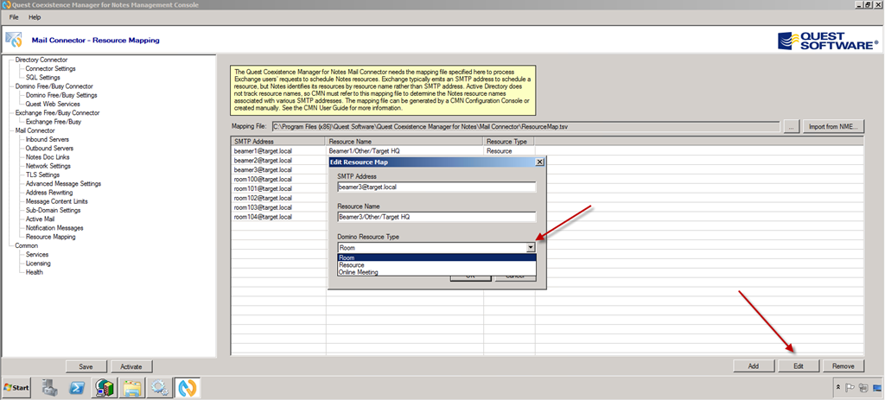The width and height of the screenshot is (885, 400).
Task: Choose Online Meeting in the type list
Action: tap(436, 272)
